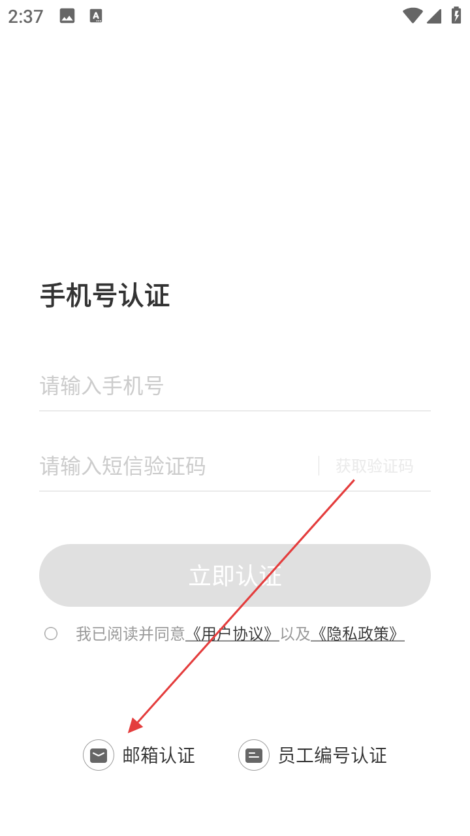Switch to 邮箱认证 via its text label
The width and height of the screenshot is (470, 836).
(x=159, y=756)
